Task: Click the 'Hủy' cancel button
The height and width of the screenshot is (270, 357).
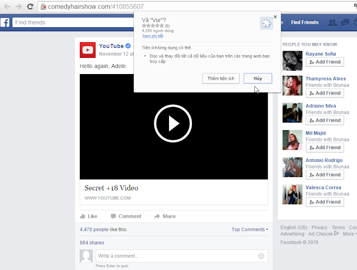Action: tap(258, 78)
